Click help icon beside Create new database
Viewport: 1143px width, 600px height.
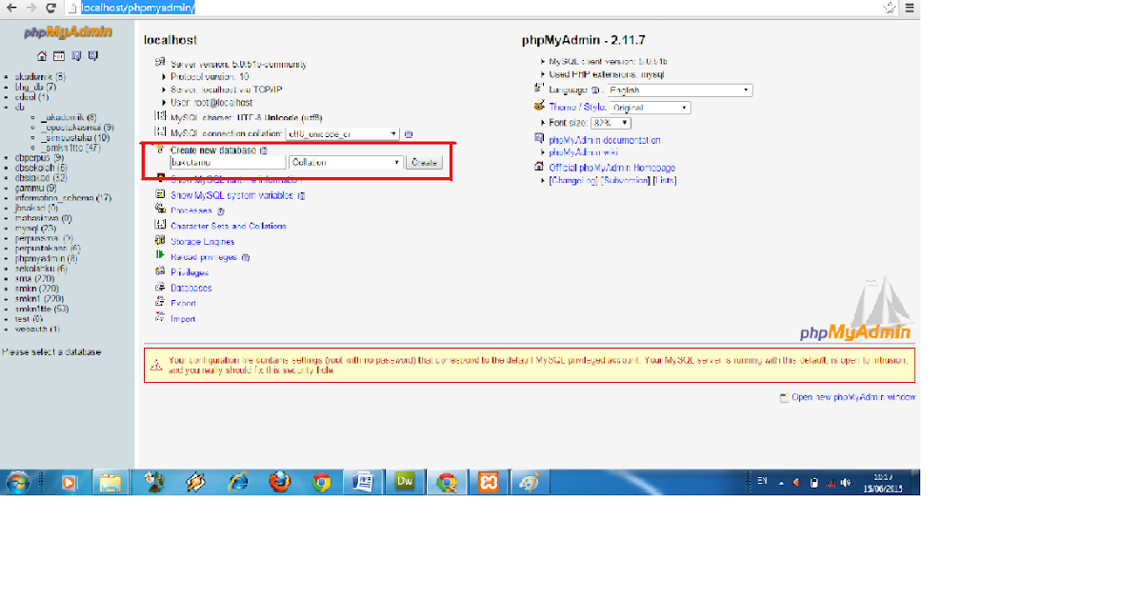pos(264,150)
